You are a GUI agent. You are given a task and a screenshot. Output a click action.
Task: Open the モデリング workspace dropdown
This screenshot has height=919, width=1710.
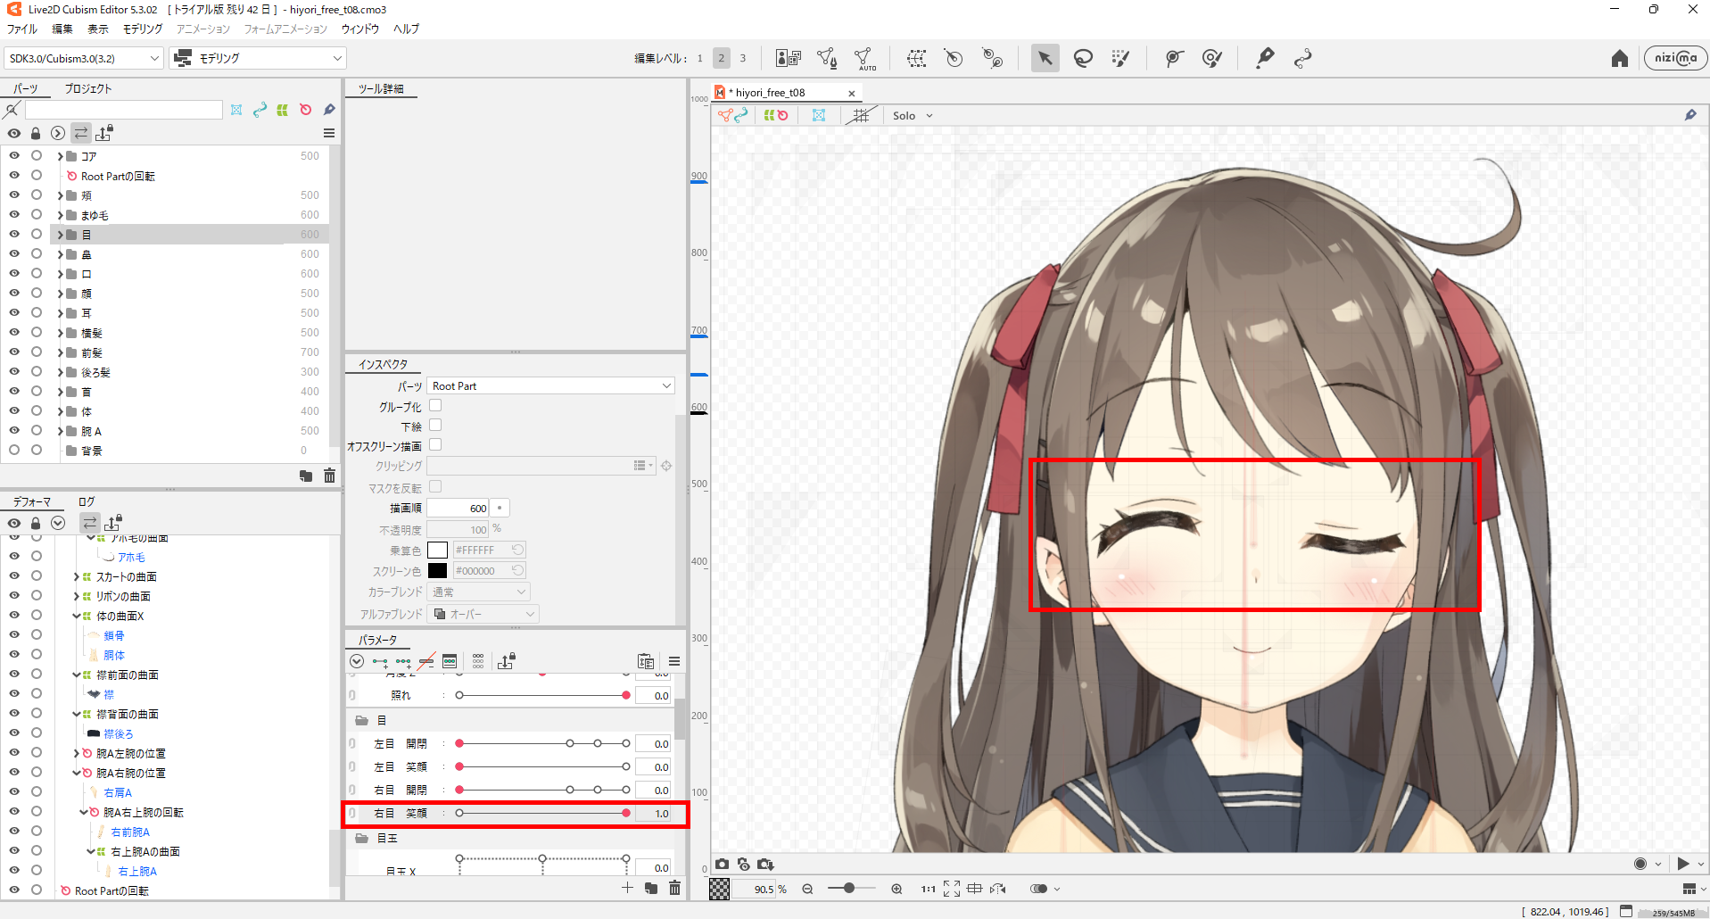pyautogui.click(x=258, y=58)
